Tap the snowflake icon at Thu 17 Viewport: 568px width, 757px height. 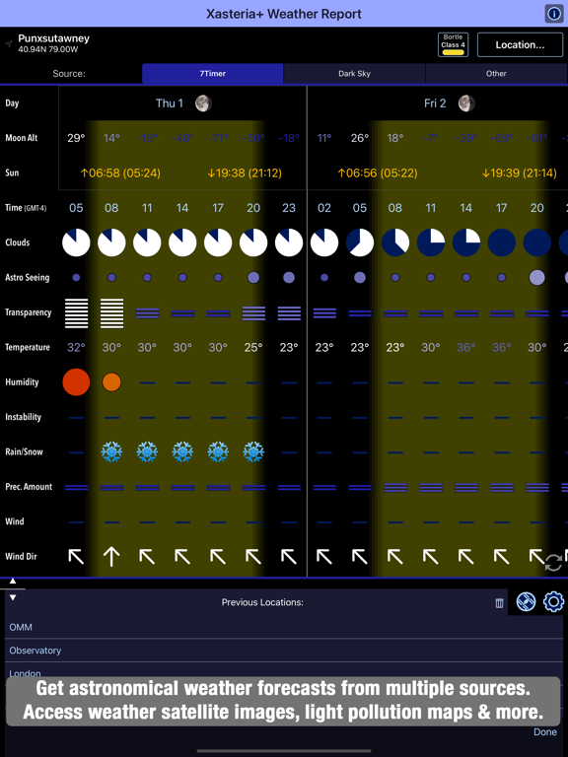pos(218,451)
